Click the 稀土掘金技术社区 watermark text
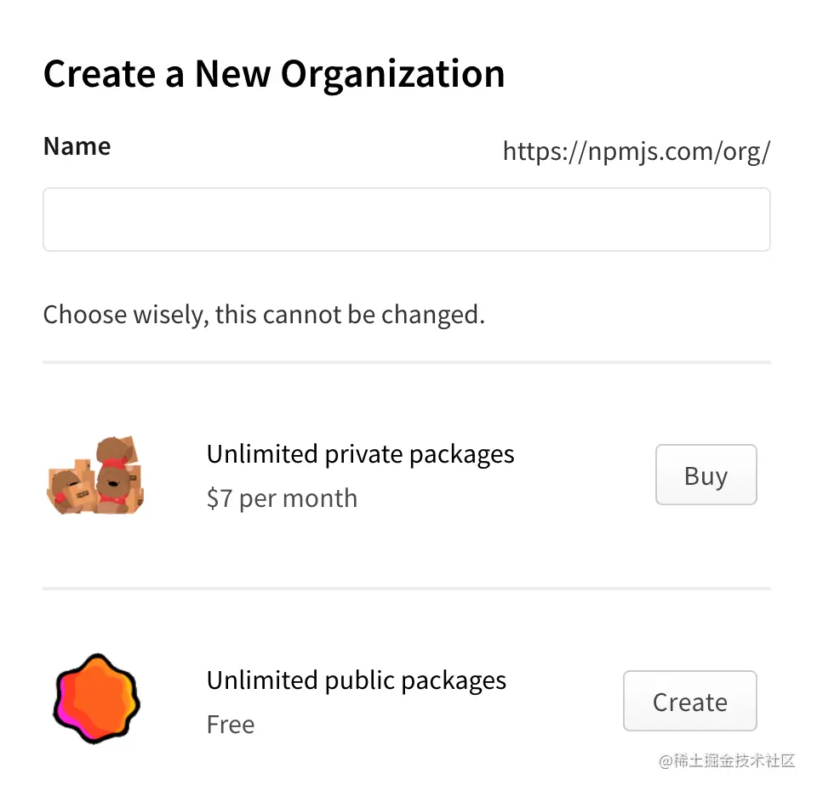The image size is (817, 791). point(734,760)
